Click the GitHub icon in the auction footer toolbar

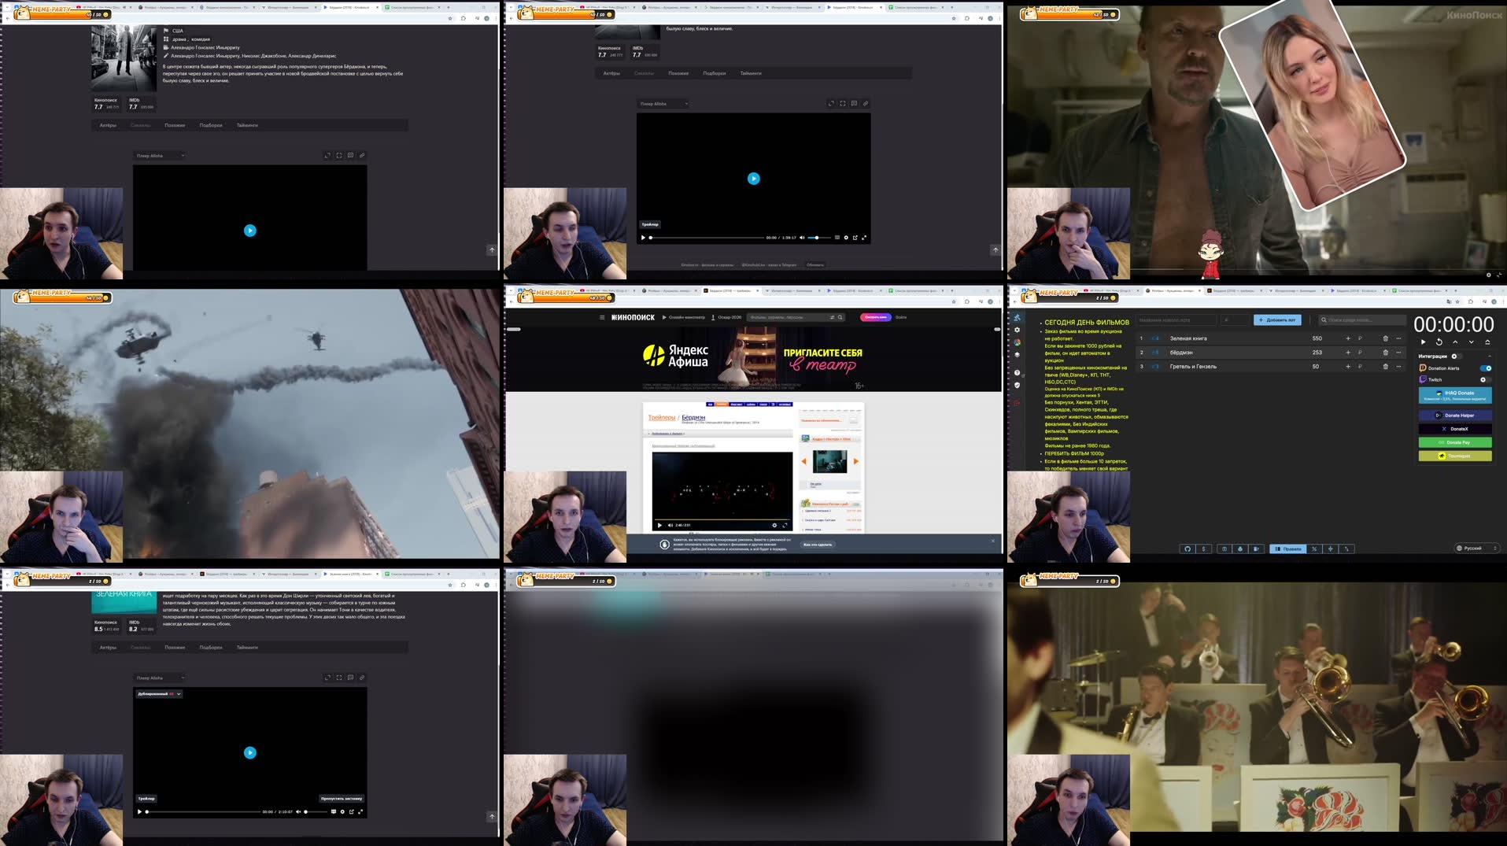pos(1188,549)
